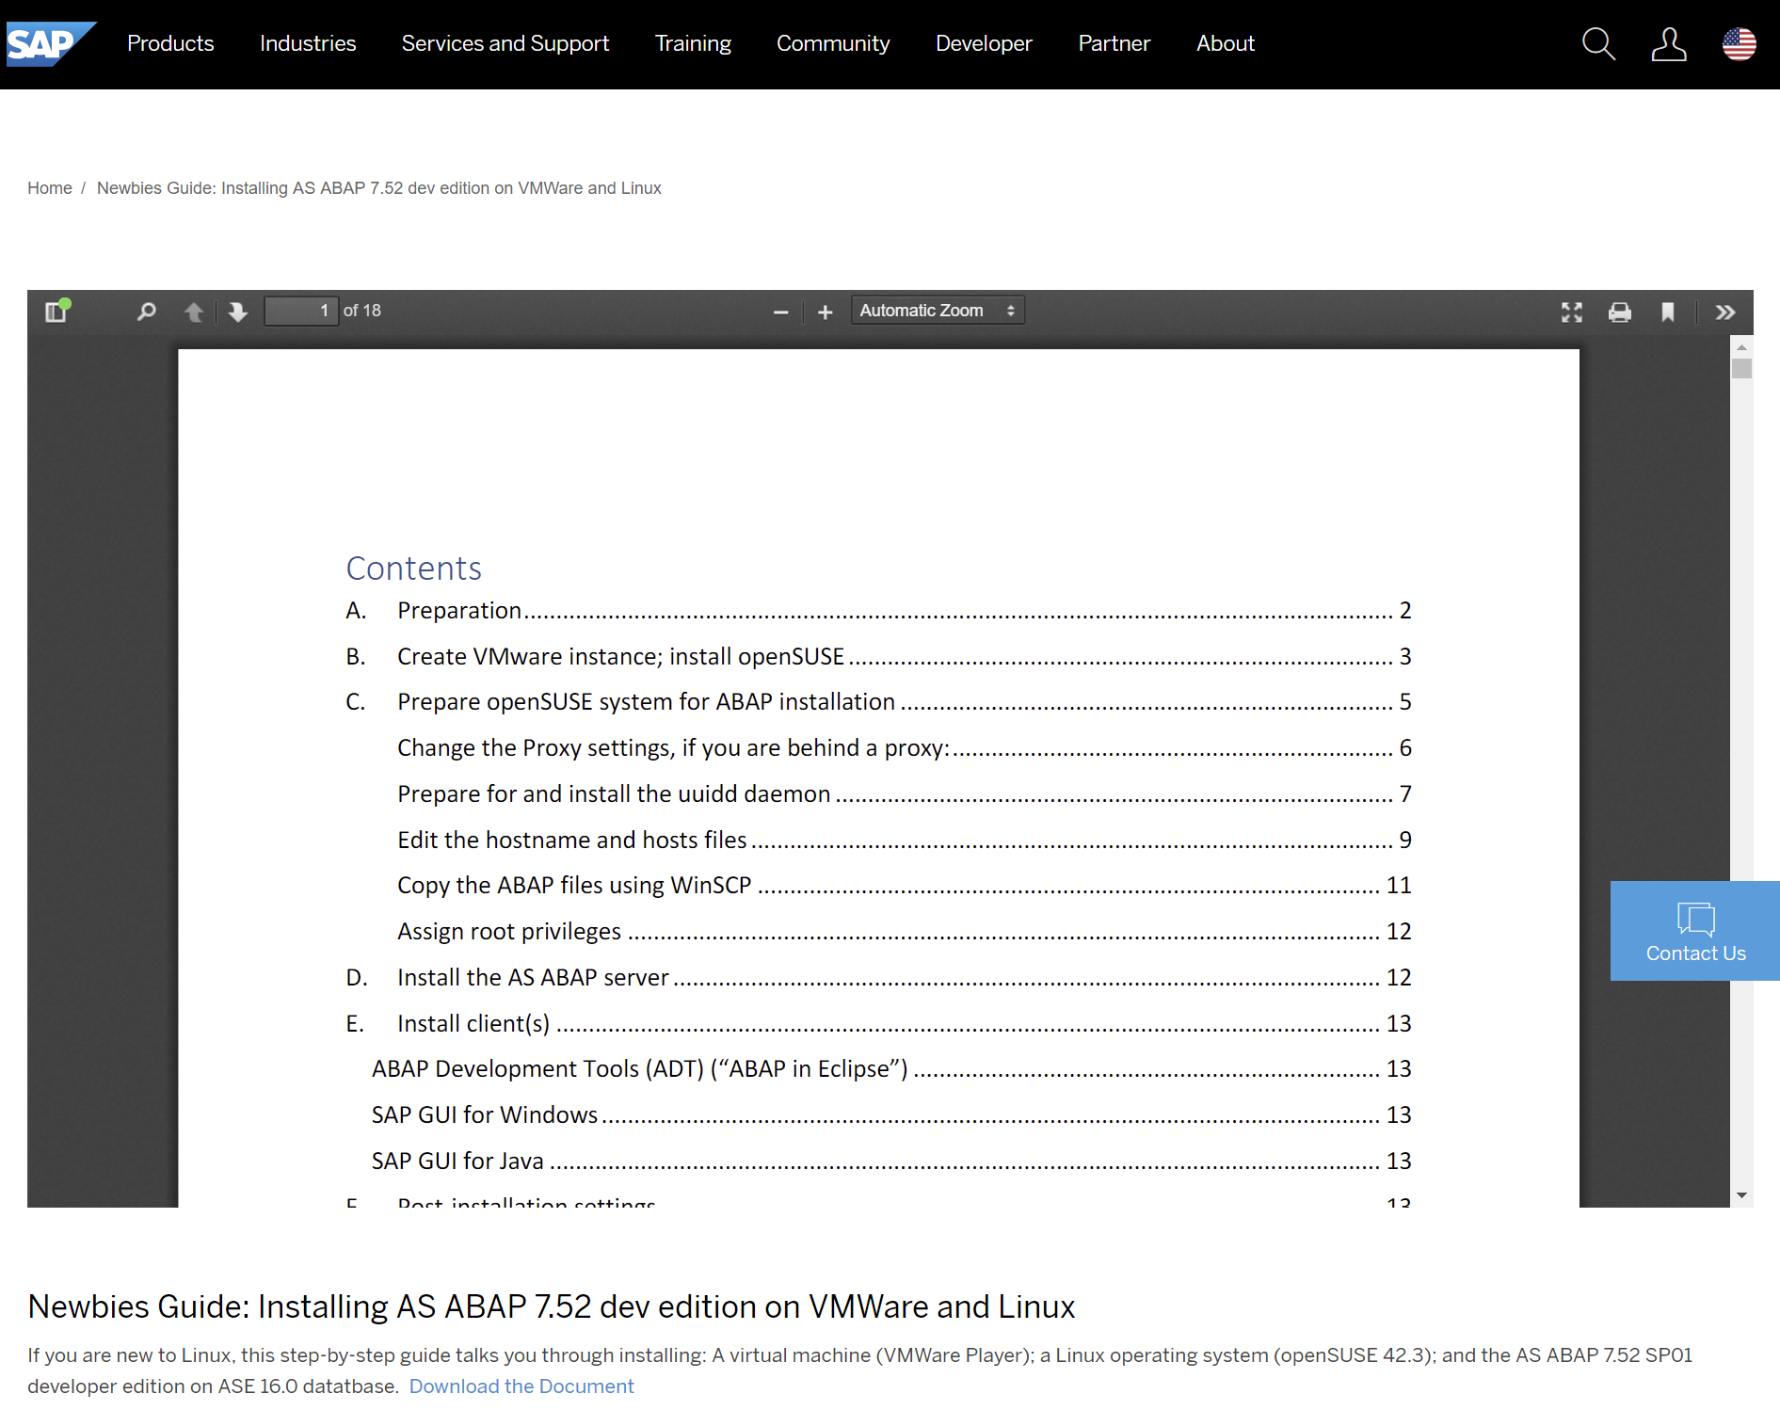This screenshot has height=1410, width=1780.
Task: Zoom out with the minus button
Action: (x=780, y=312)
